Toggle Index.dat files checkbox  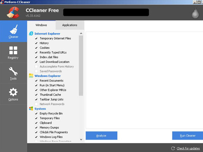(x=37, y=57)
